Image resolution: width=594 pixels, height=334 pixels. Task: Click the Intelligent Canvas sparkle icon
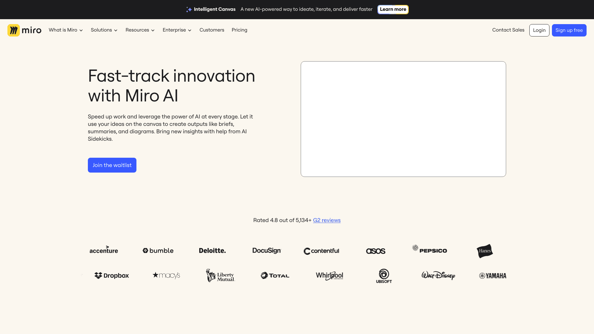(x=189, y=10)
